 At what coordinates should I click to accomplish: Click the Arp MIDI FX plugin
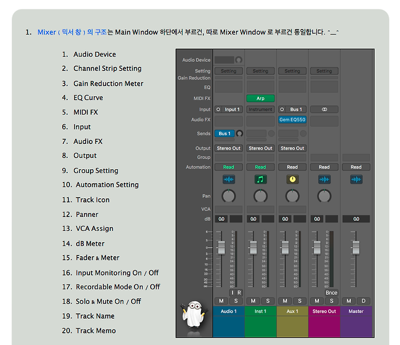(261, 98)
